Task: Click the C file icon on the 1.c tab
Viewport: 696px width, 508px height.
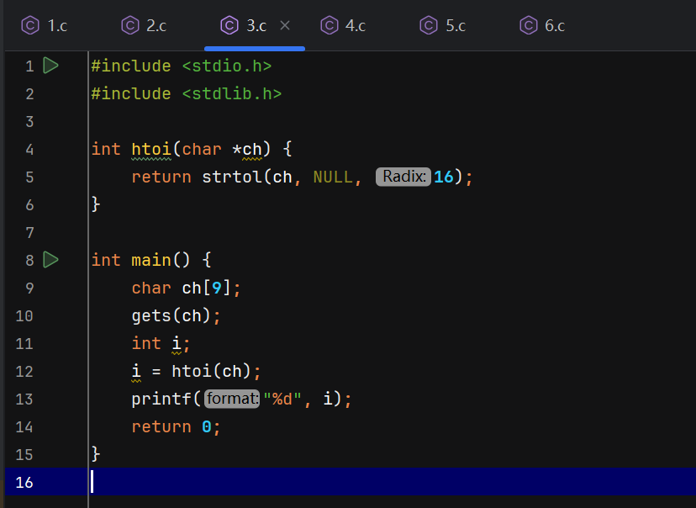Action: click(x=31, y=25)
